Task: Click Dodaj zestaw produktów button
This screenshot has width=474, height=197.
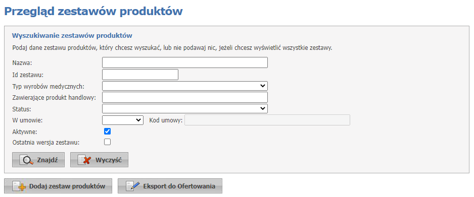Action: coord(58,186)
